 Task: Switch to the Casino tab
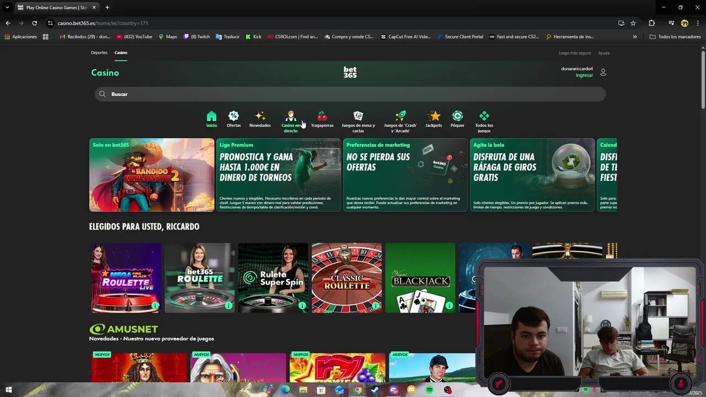[x=121, y=53]
